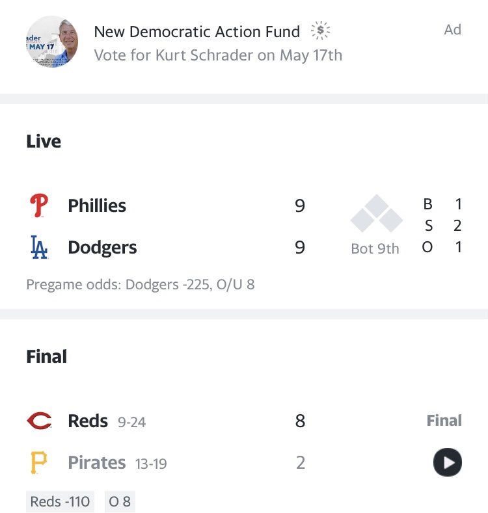488x513 pixels.
Task: Open the Phillies team name
Action: 97,206
